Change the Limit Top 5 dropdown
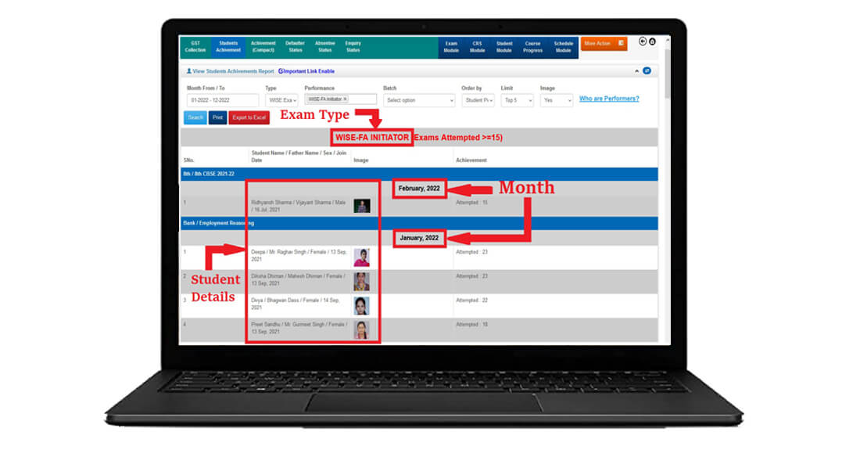Viewport: 860px width, 450px height. pyautogui.click(x=517, y=100)
